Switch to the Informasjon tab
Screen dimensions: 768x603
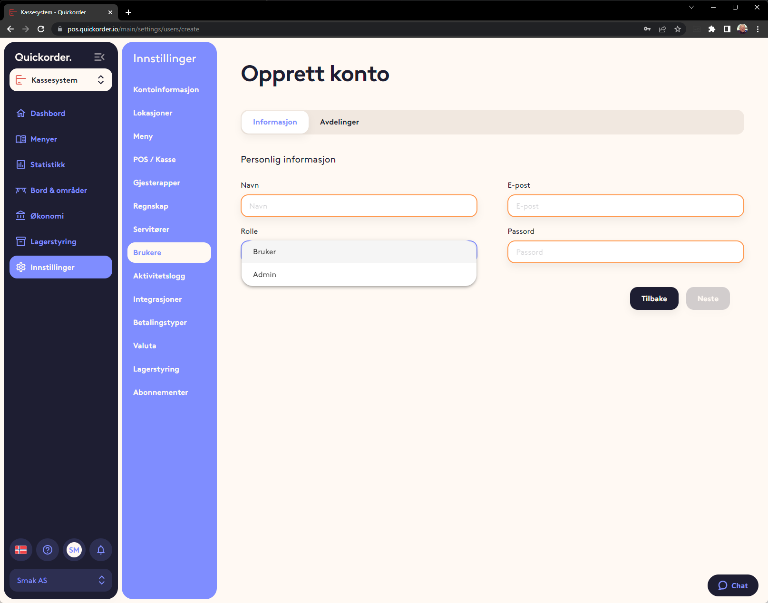coord(275,122)
